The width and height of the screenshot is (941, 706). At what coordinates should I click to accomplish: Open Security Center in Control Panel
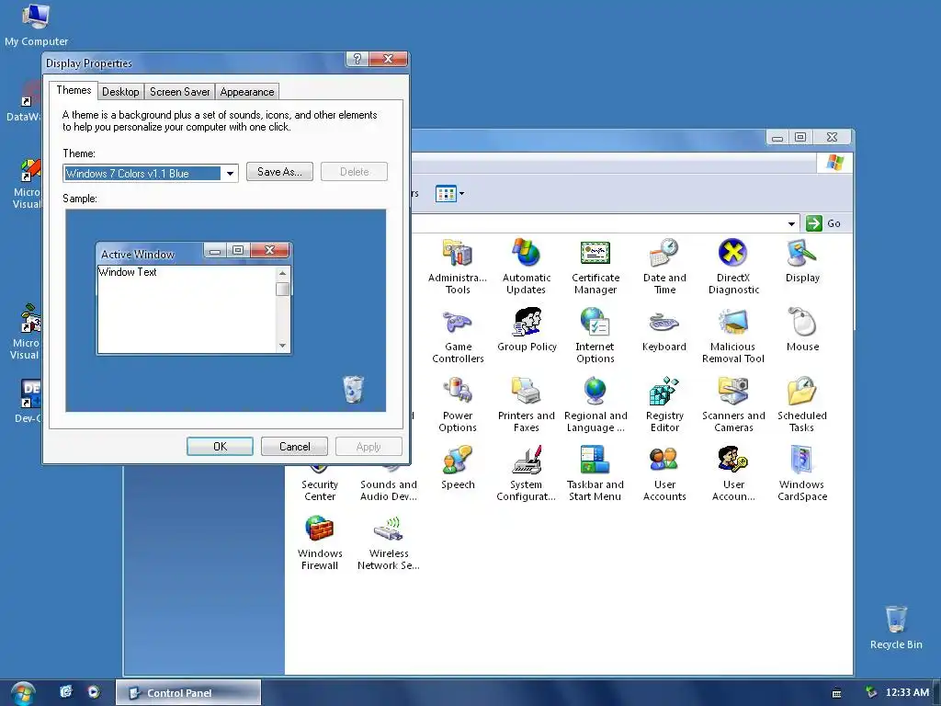point(319,485)
